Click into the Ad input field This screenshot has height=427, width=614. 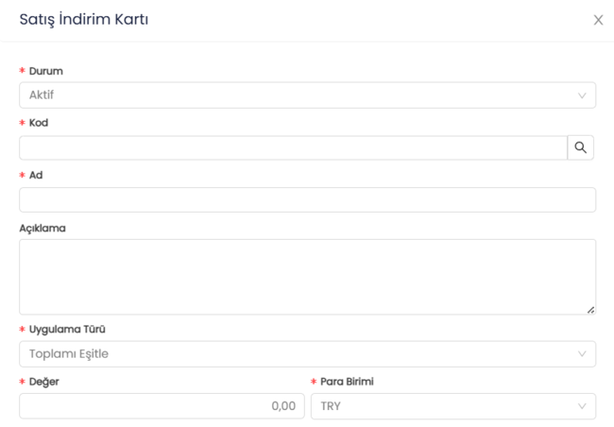tap(307, 199)
